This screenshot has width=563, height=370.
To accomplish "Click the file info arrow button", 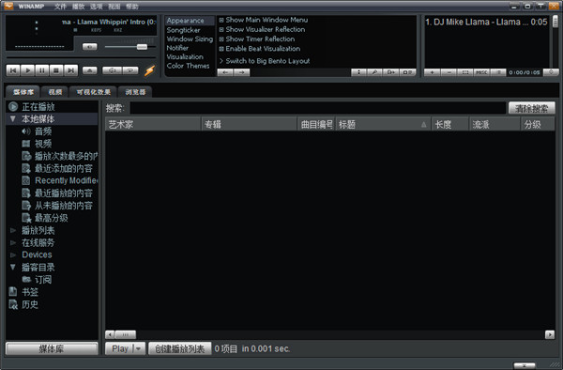I will point(390,72).
